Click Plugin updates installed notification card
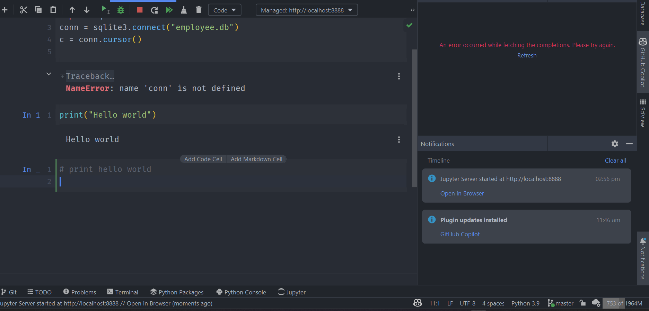 point(526,227)
